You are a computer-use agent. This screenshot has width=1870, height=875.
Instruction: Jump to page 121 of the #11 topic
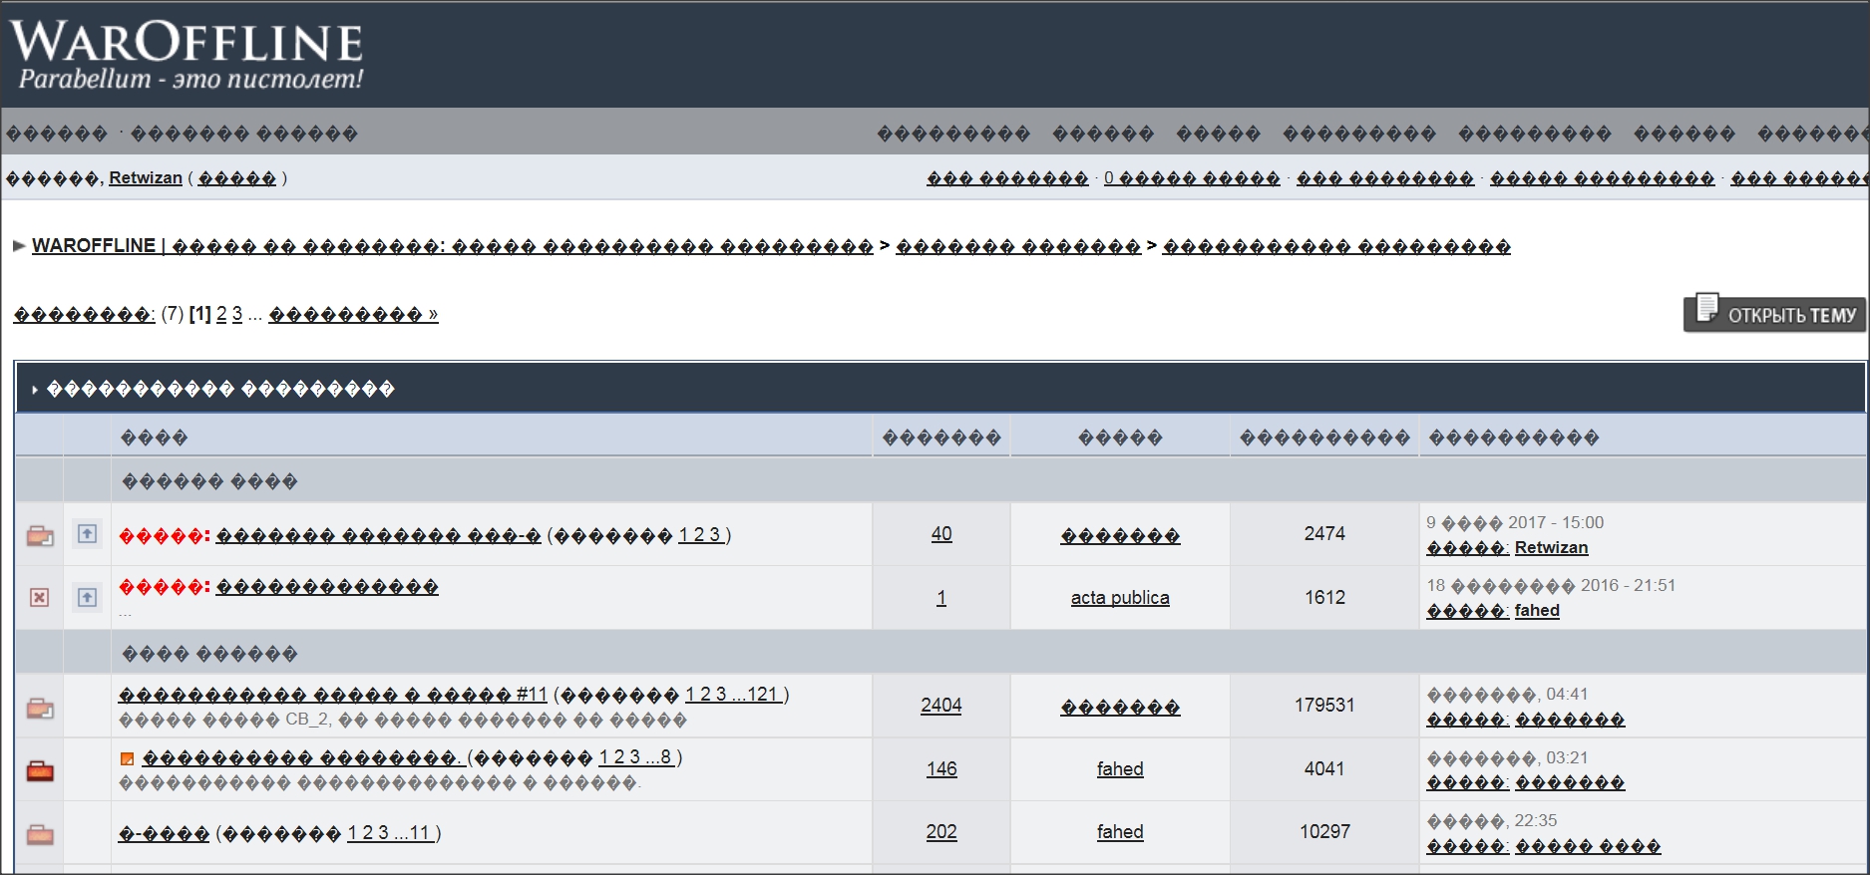(764, 694)
